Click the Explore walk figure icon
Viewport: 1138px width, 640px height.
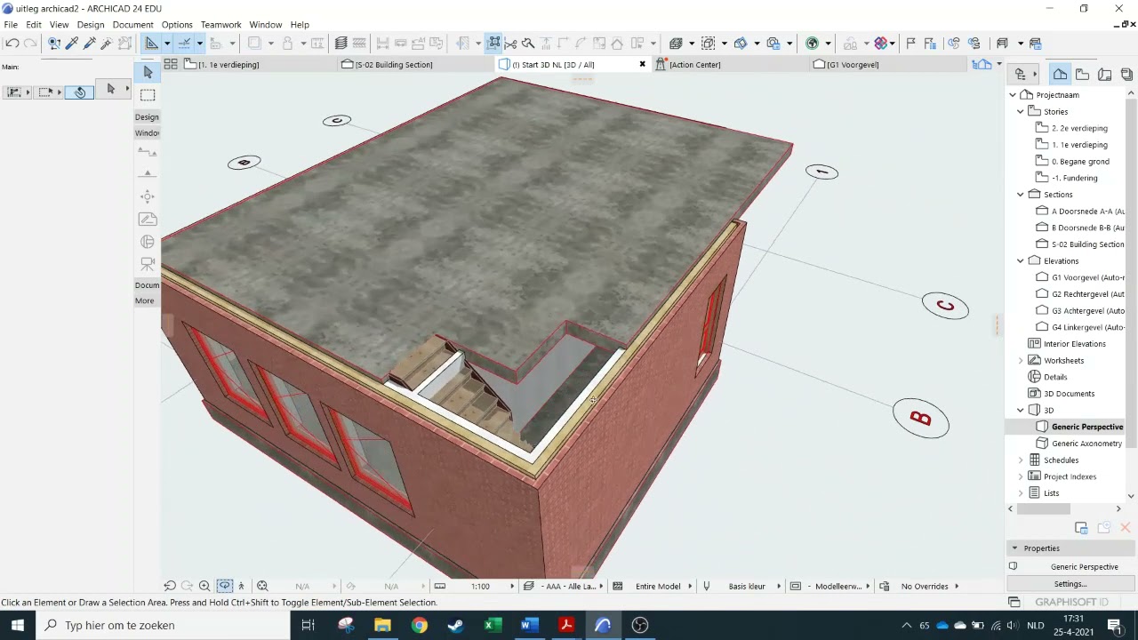tap(241, 586)
